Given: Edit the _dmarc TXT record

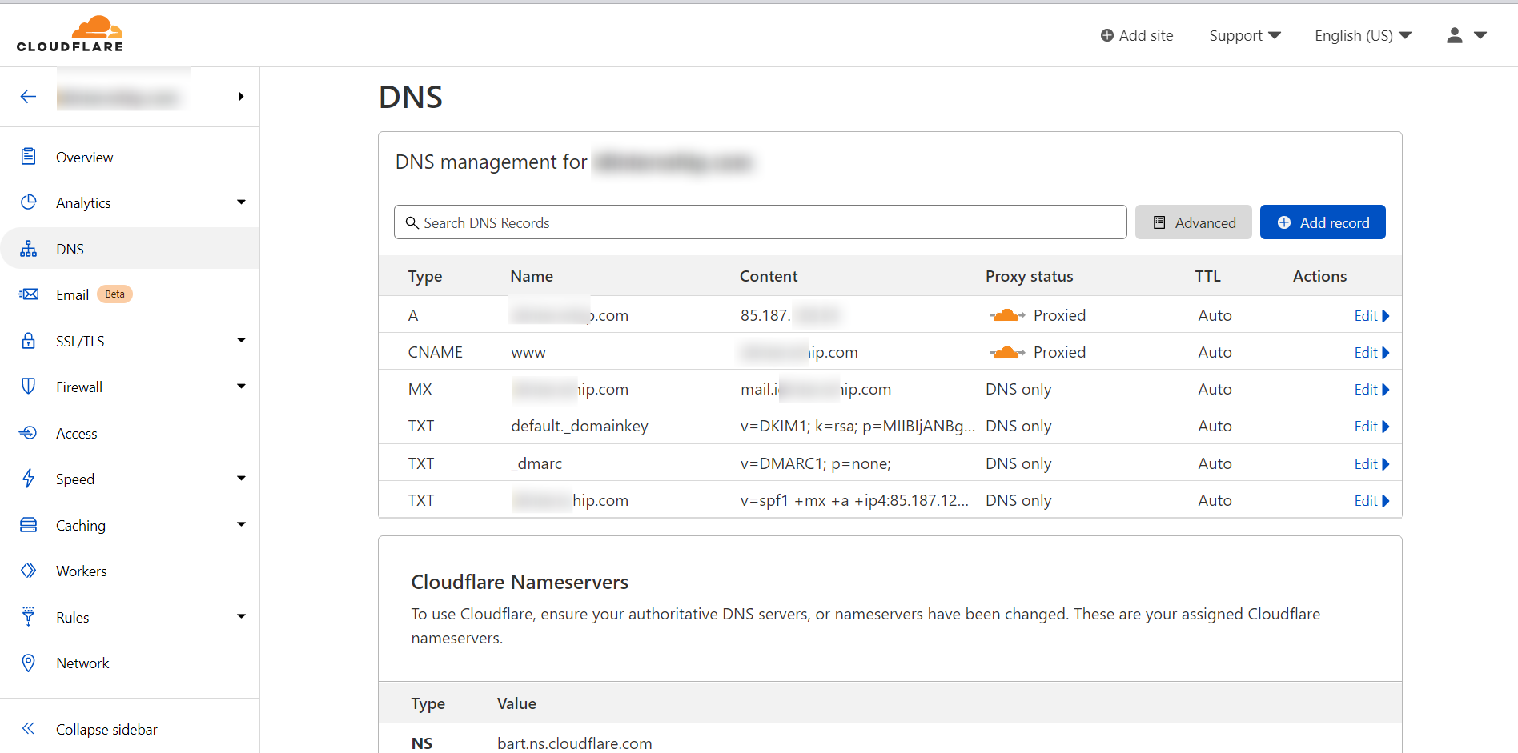Looking at the screenshot, I should (1371, 464).
